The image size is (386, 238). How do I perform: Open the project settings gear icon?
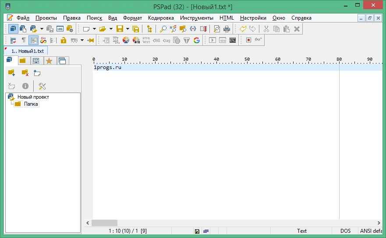[70, 29]
